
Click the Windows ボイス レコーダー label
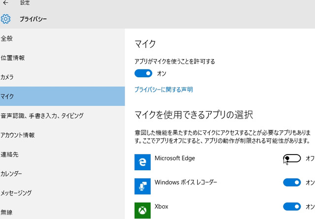coord(186,182)
